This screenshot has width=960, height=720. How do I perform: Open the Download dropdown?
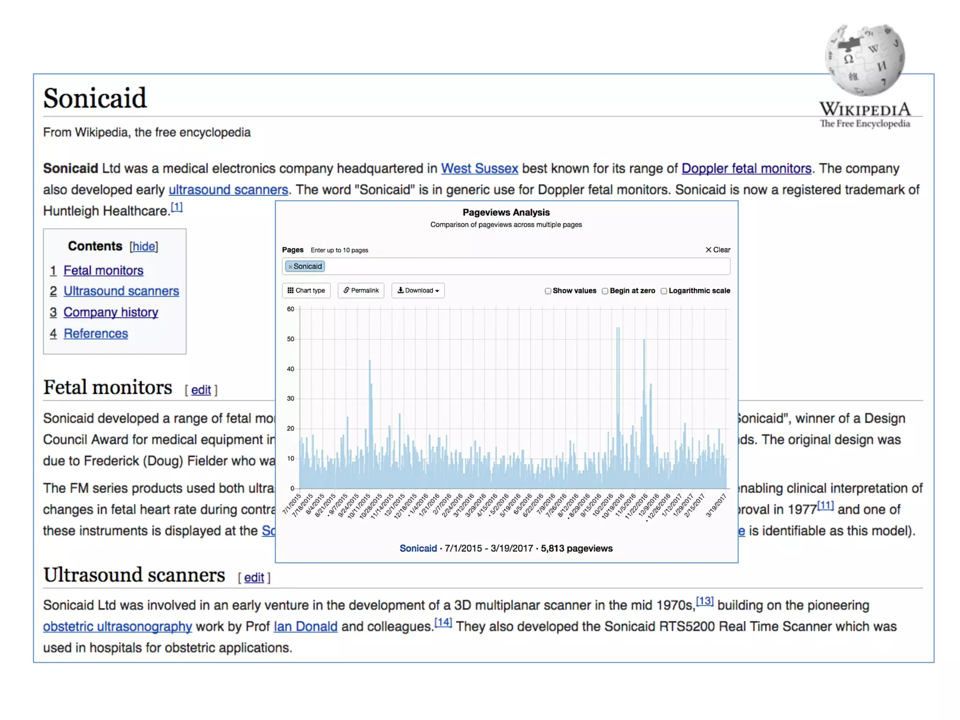pos(418,291)
